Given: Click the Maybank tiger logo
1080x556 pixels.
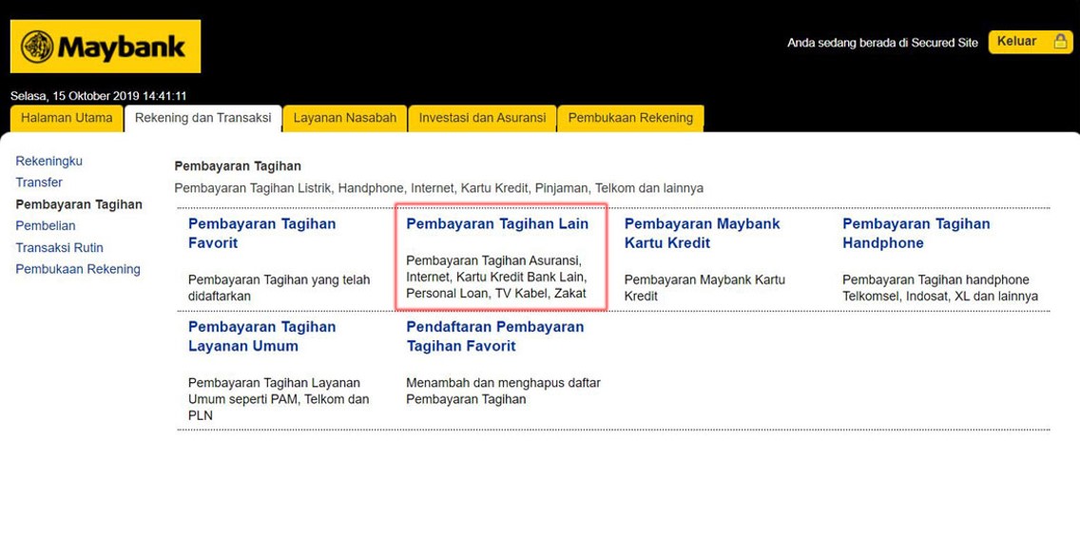Looking at the screenshot, I should (37, 47).
